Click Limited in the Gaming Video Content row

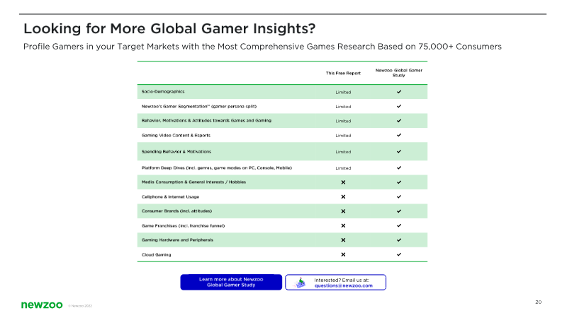(x=343, y=135)
